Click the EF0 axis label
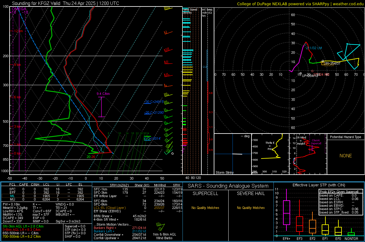This screenshot has width=365, height=242. 338,239
